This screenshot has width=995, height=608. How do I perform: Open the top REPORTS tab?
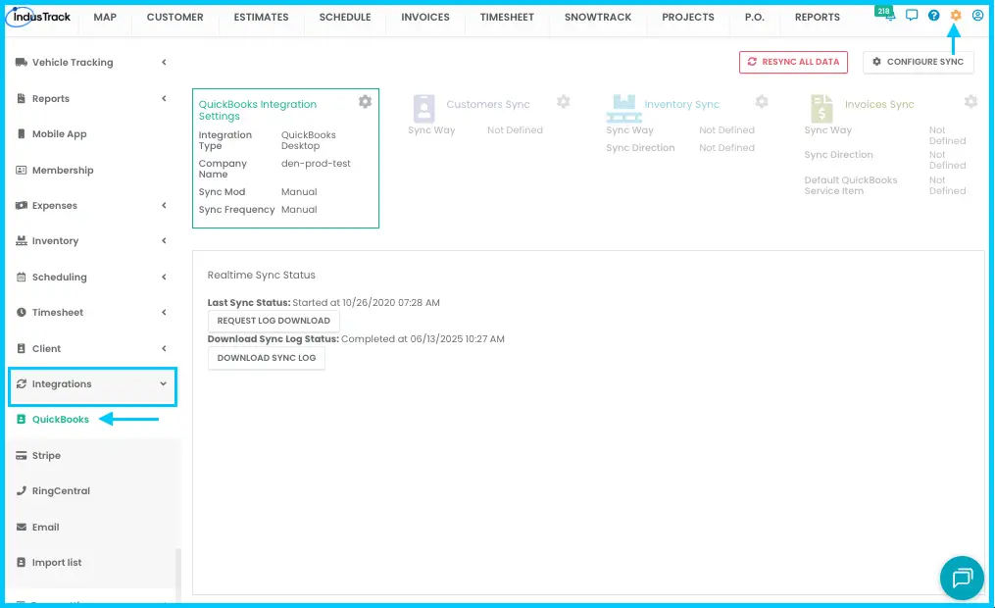(x=818, y=17)
